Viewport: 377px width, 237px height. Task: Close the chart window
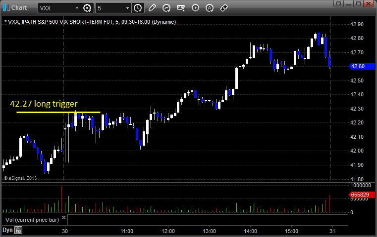pyautogui.click(x=369, y=3)
